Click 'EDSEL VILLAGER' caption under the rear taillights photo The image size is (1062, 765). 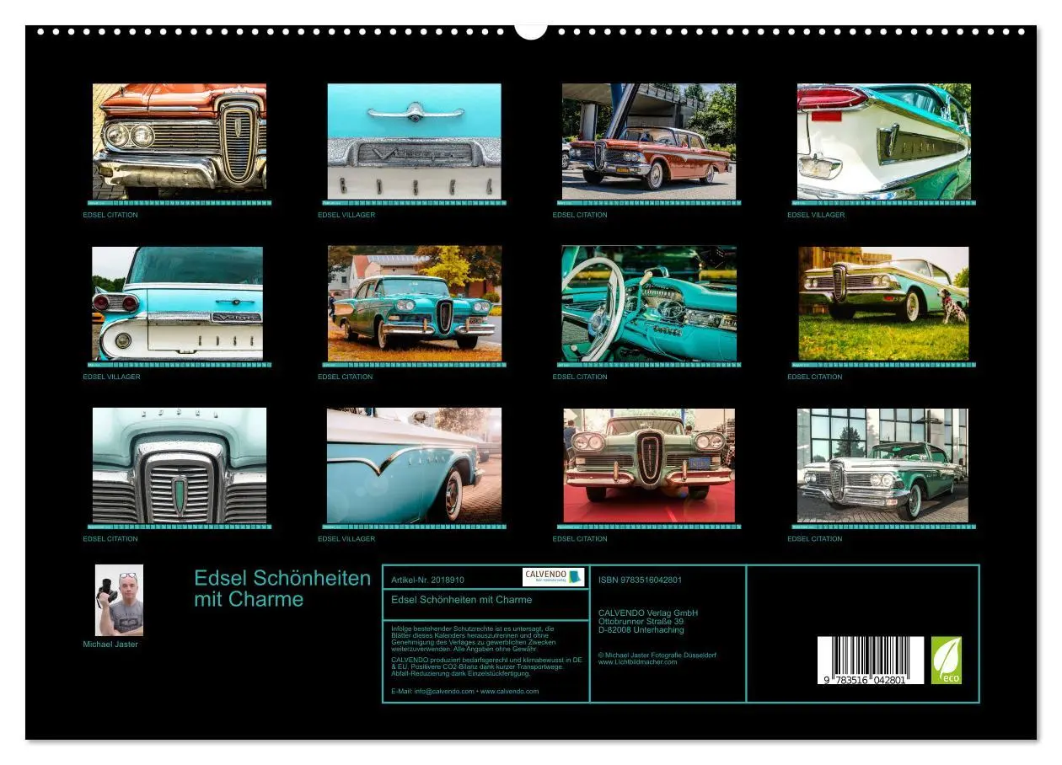pyautogui.click(x=111, y=377)
